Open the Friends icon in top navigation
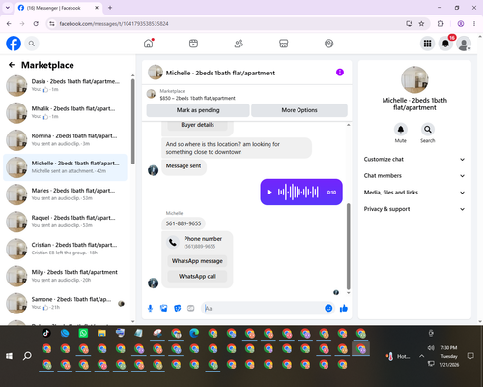Image resolution: width=483 pixels, height=387 pixels. tap(239, 44)
